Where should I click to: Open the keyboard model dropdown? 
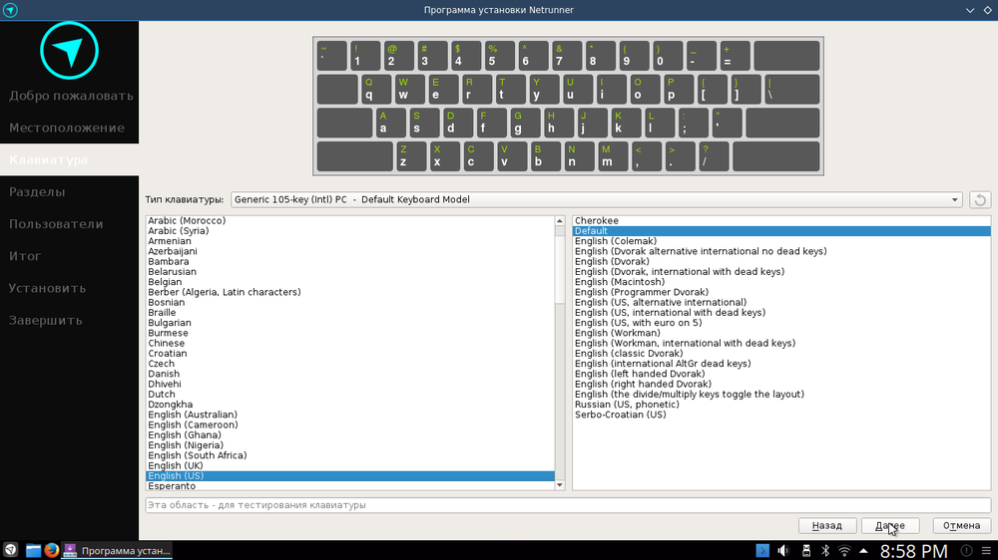tap(597, 199)
